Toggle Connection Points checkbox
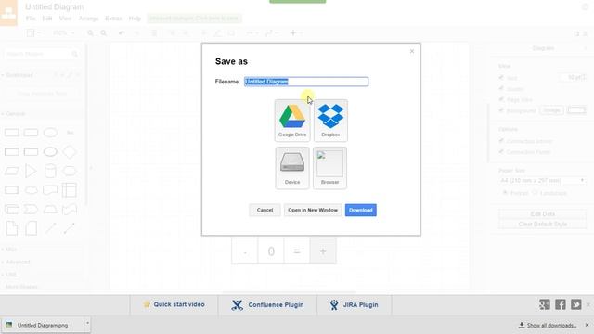The height and width of the screenshot is (334, 594). (x=501, y=152)
